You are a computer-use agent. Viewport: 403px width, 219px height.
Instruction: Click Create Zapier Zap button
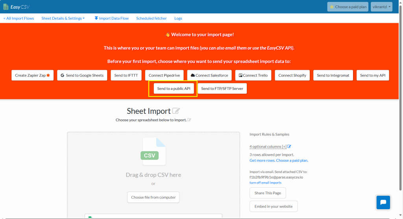click(32, 75)
